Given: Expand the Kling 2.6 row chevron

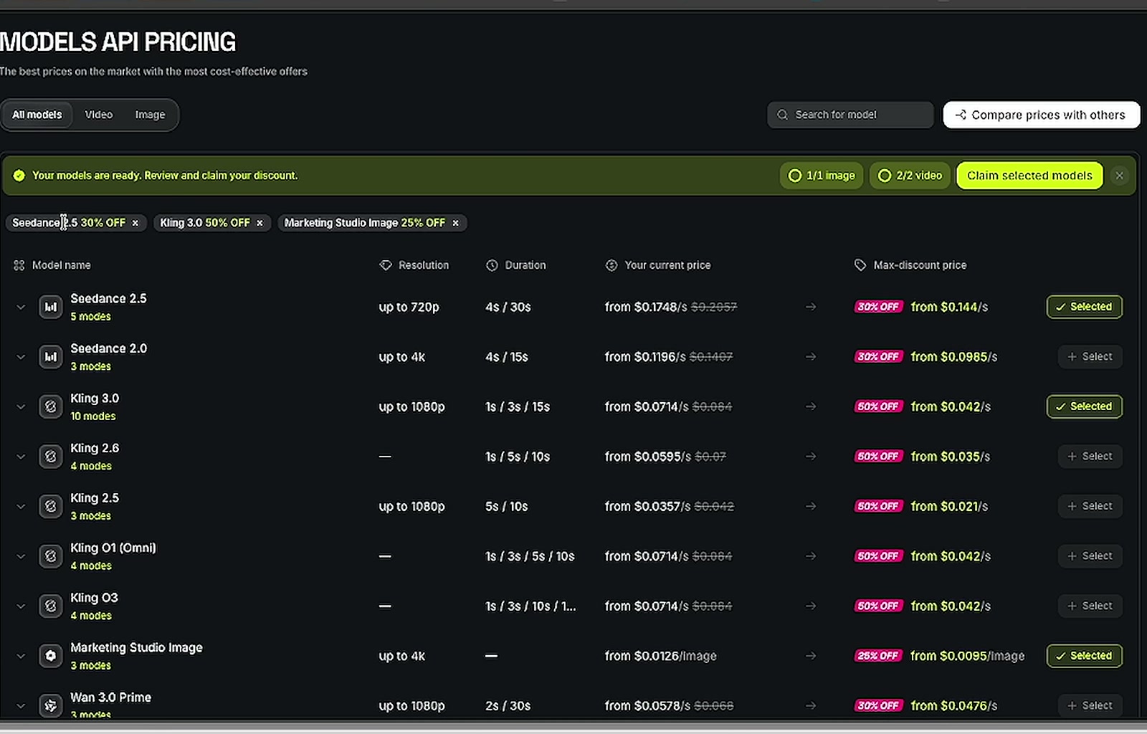Looking at the screenshot, I should (21, 457).
